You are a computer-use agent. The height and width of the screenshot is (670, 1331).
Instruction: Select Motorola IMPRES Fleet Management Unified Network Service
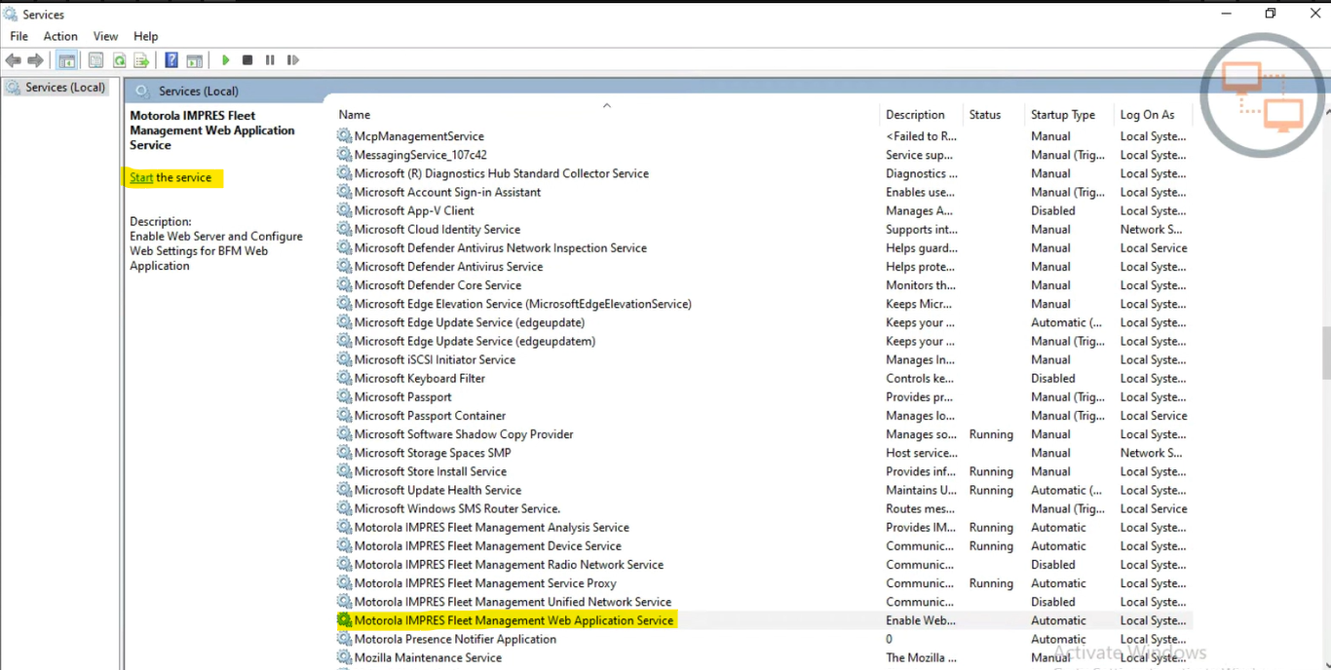[513, 602]
